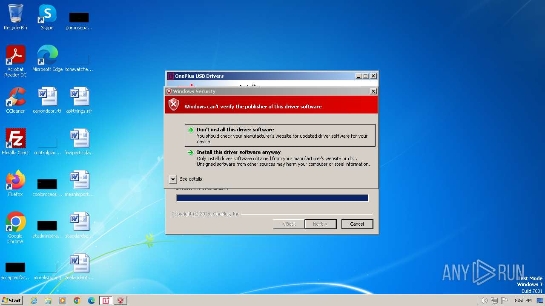Select the morelists.png desktop file
The width and height of the screenshot is (545, 306).
pyautogui.click(x=47, y=269)
